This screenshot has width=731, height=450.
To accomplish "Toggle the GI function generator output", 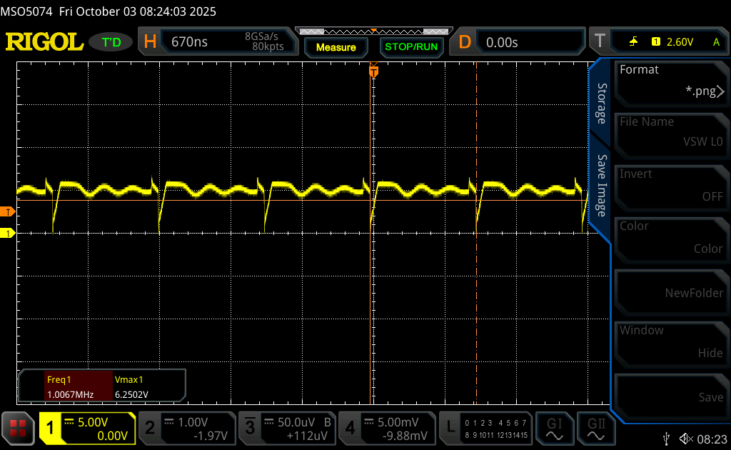I will click(x=554, y=429).
